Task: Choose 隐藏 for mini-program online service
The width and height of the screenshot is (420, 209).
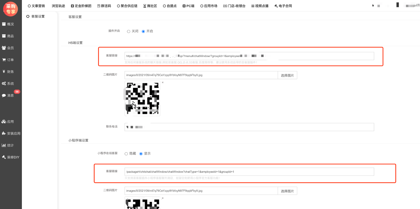Action: click(126, 154)
